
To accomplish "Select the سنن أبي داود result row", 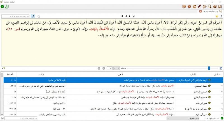I will pos(113,114).
